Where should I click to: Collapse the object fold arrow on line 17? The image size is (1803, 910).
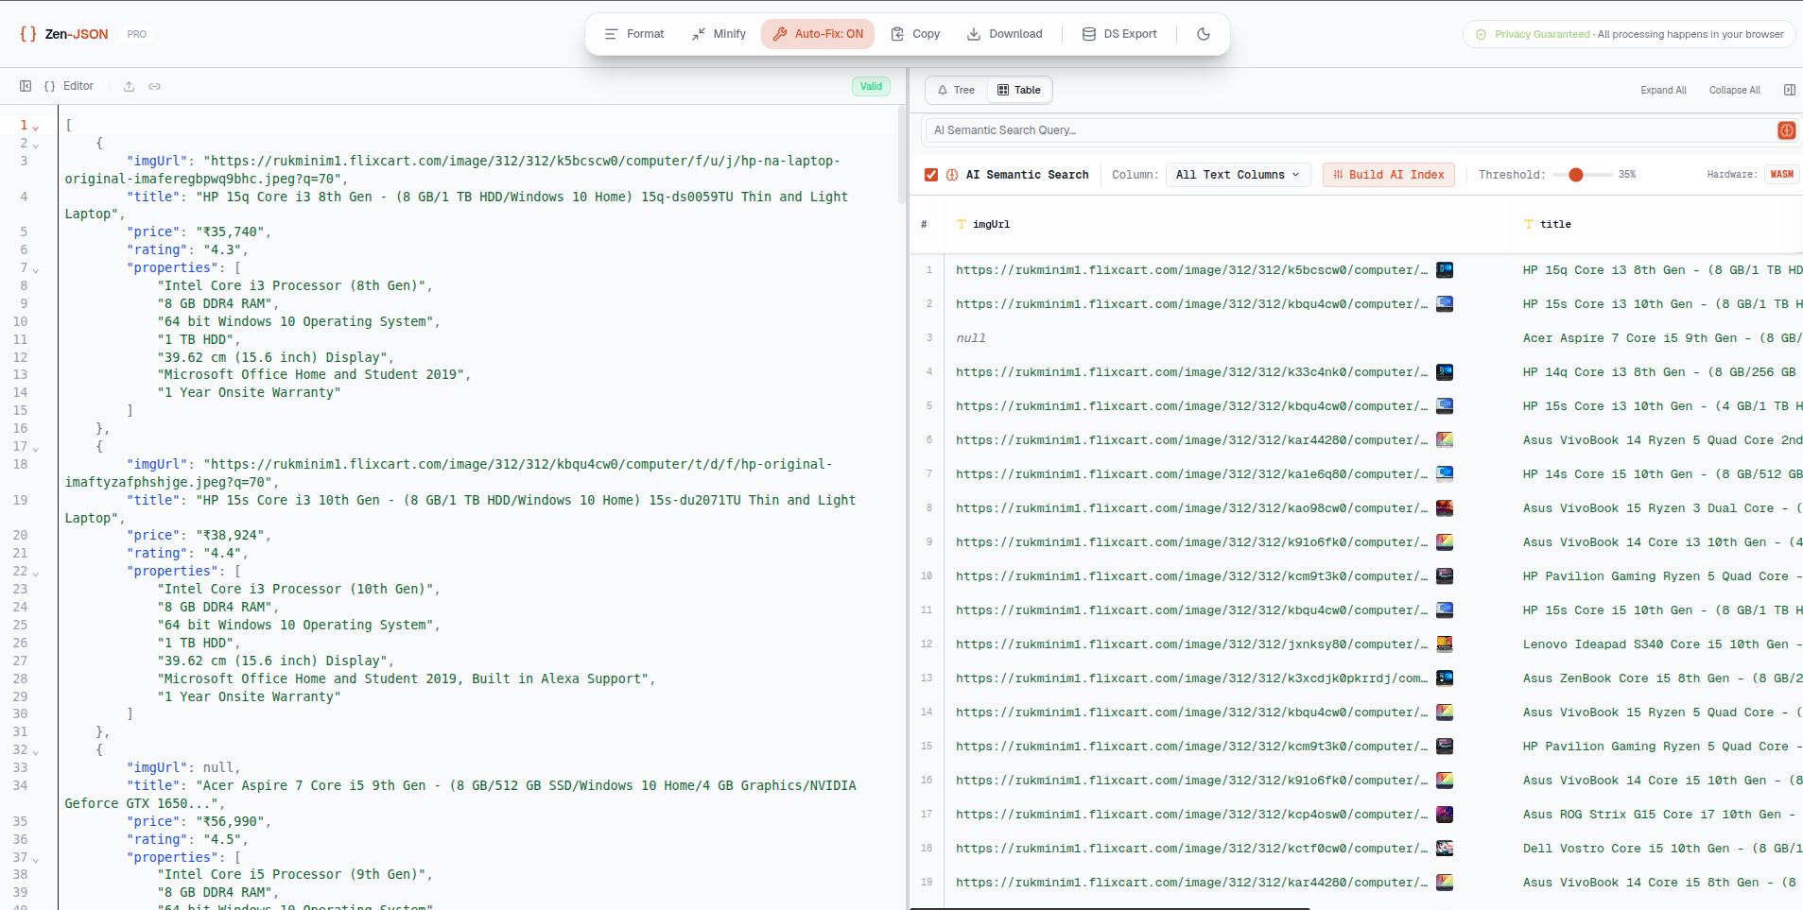coord(36,448)
